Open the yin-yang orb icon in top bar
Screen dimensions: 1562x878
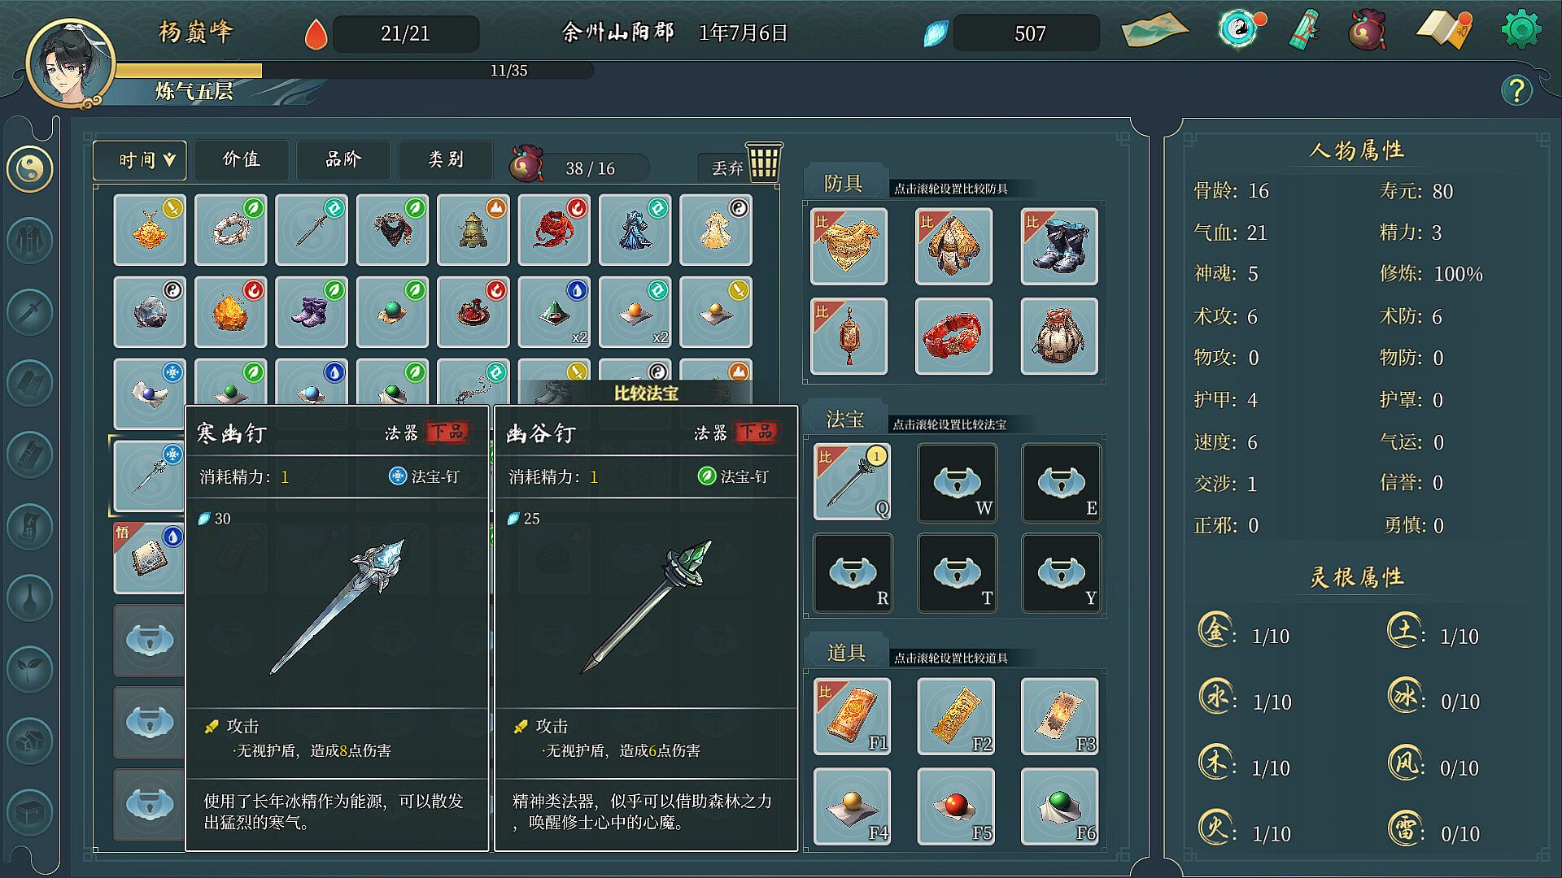click(x=1241, y=29)
